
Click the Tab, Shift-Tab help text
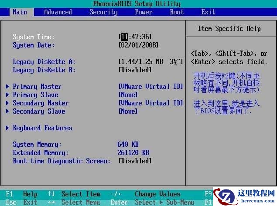(229, 54)
